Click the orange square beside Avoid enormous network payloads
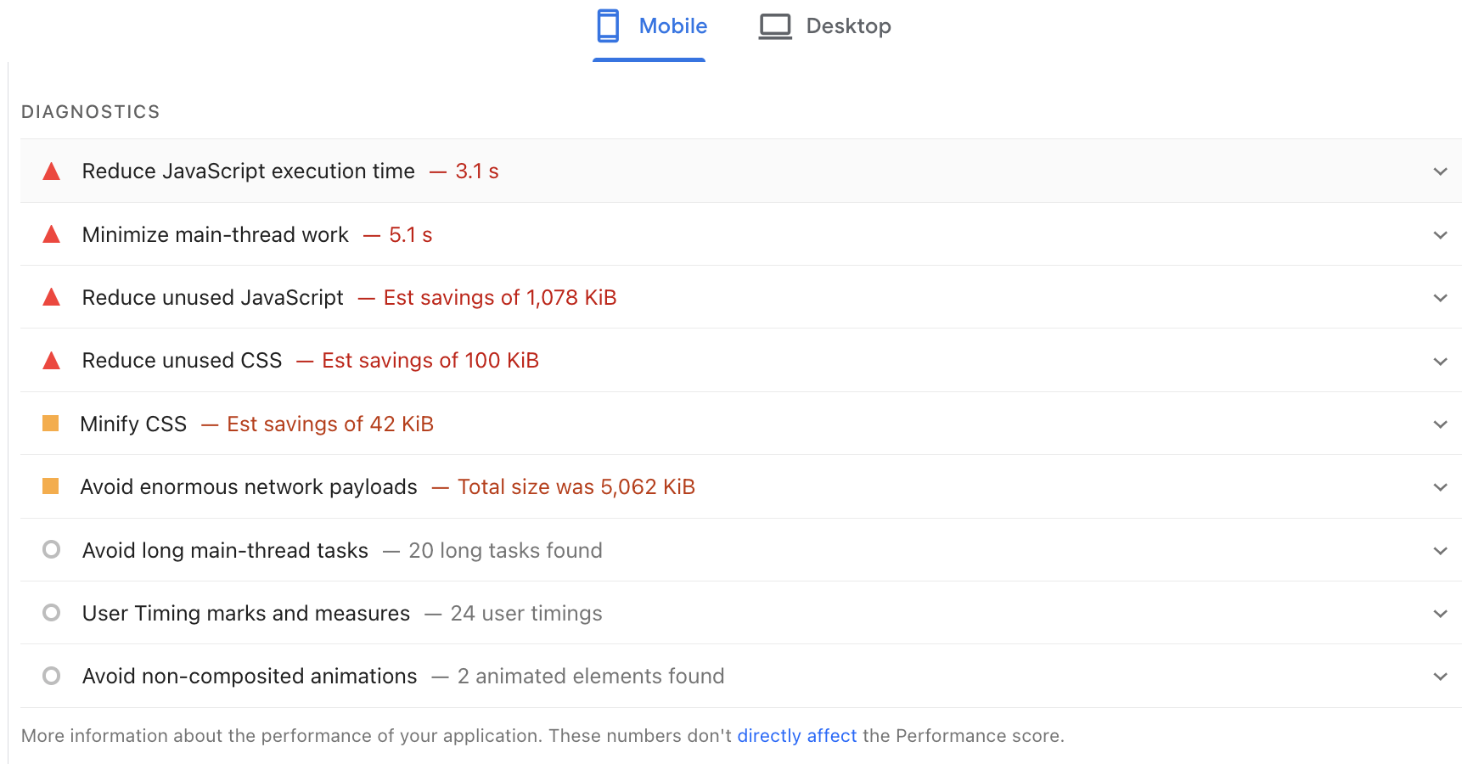This screenshot has height=764, width=1467. [51, 486]
